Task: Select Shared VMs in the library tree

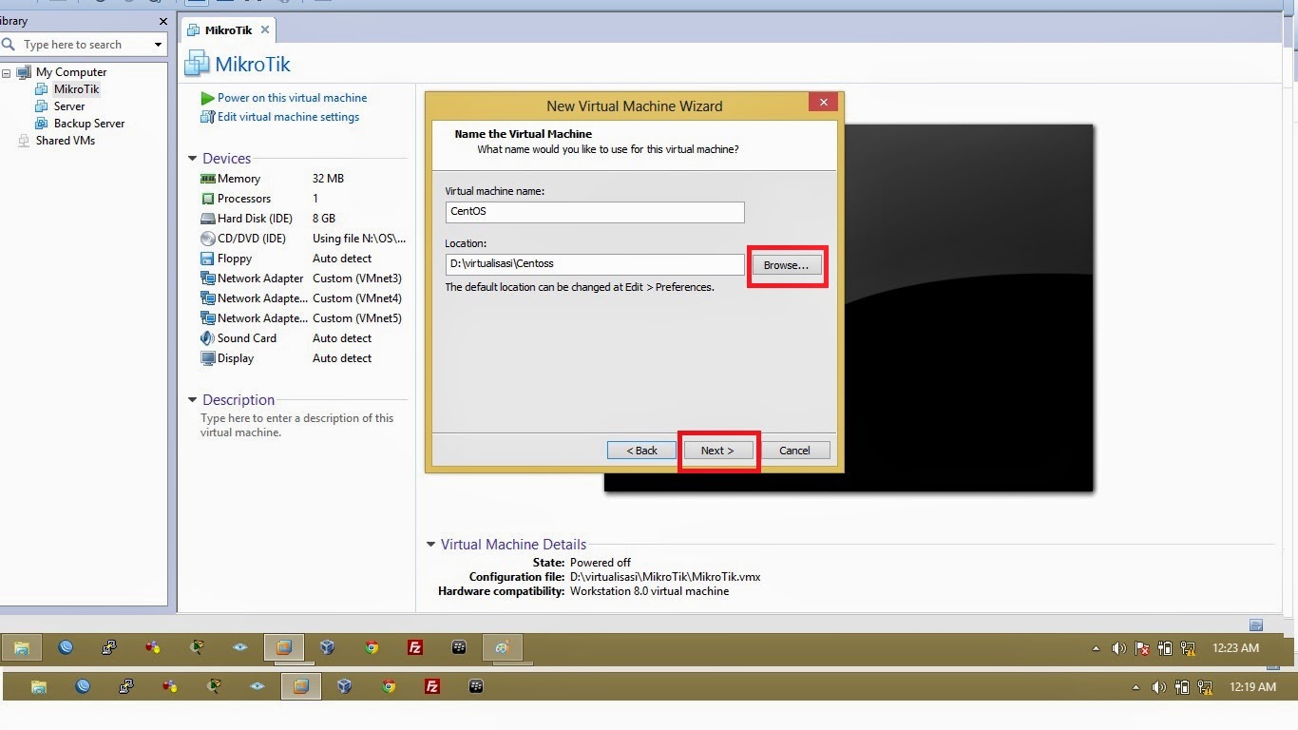Action: (66, 141)
